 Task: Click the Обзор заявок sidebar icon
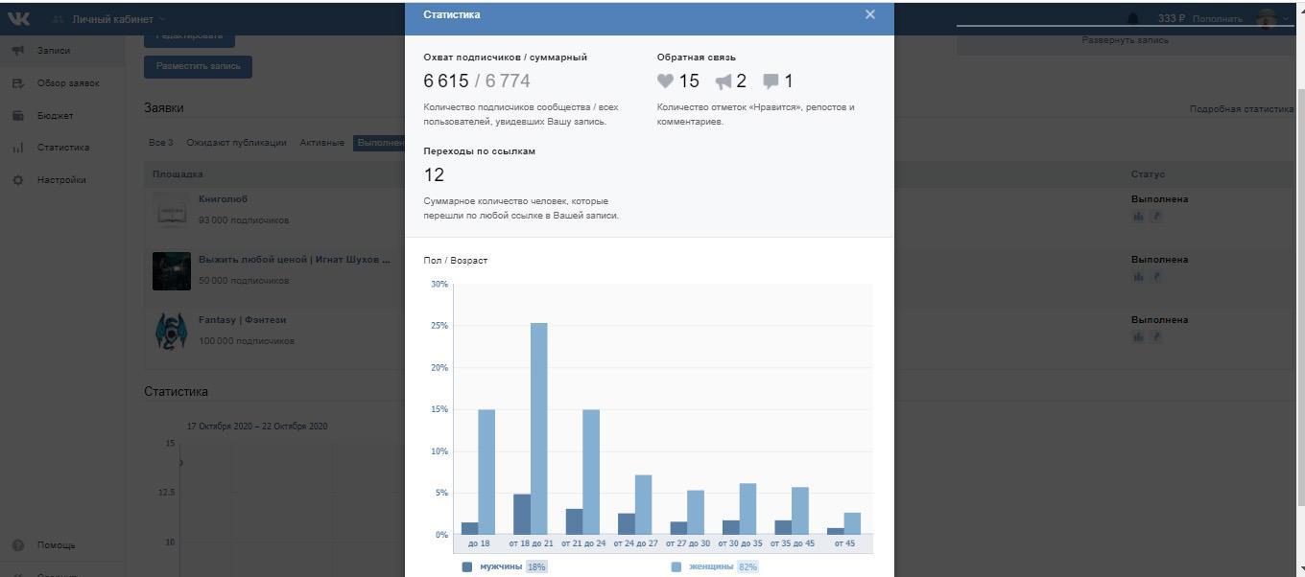(x=18, y=83)
